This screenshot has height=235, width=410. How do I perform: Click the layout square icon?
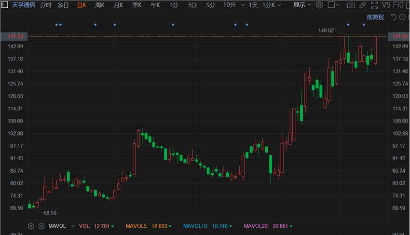(331, 5)
